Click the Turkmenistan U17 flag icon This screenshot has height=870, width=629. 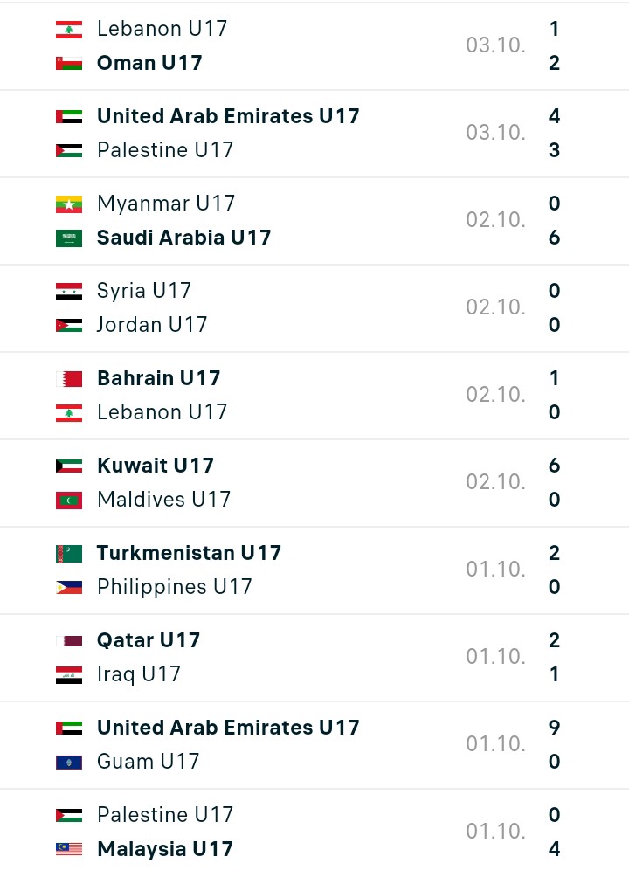[69, 554]
